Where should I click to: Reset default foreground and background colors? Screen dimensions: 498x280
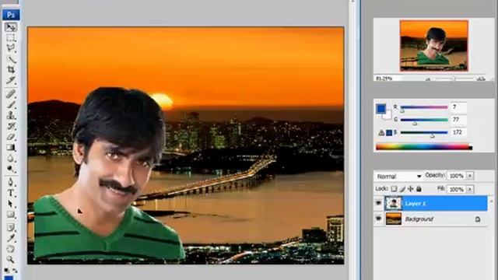(x=7, y=271)
